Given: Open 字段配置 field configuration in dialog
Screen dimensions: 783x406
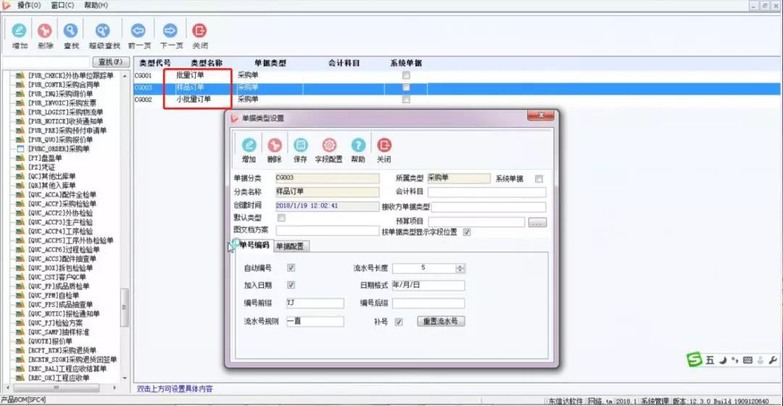Looking at the screenshot, I should tap(328, 146).
